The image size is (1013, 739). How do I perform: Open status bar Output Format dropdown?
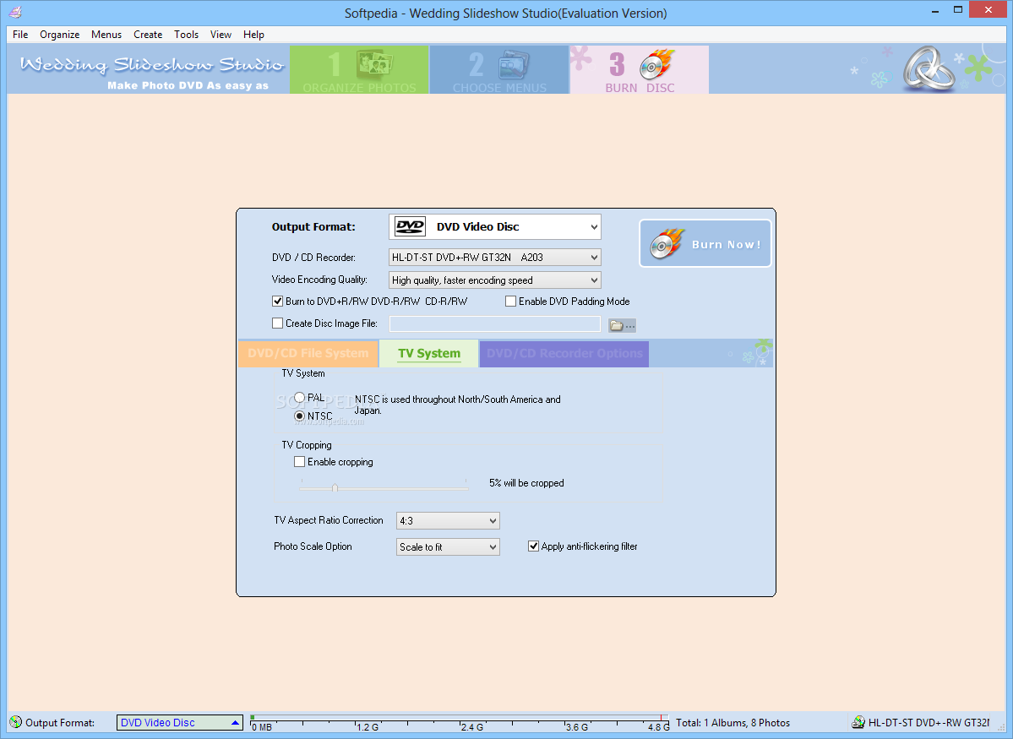pyautogui.click(x=180, y=723)
